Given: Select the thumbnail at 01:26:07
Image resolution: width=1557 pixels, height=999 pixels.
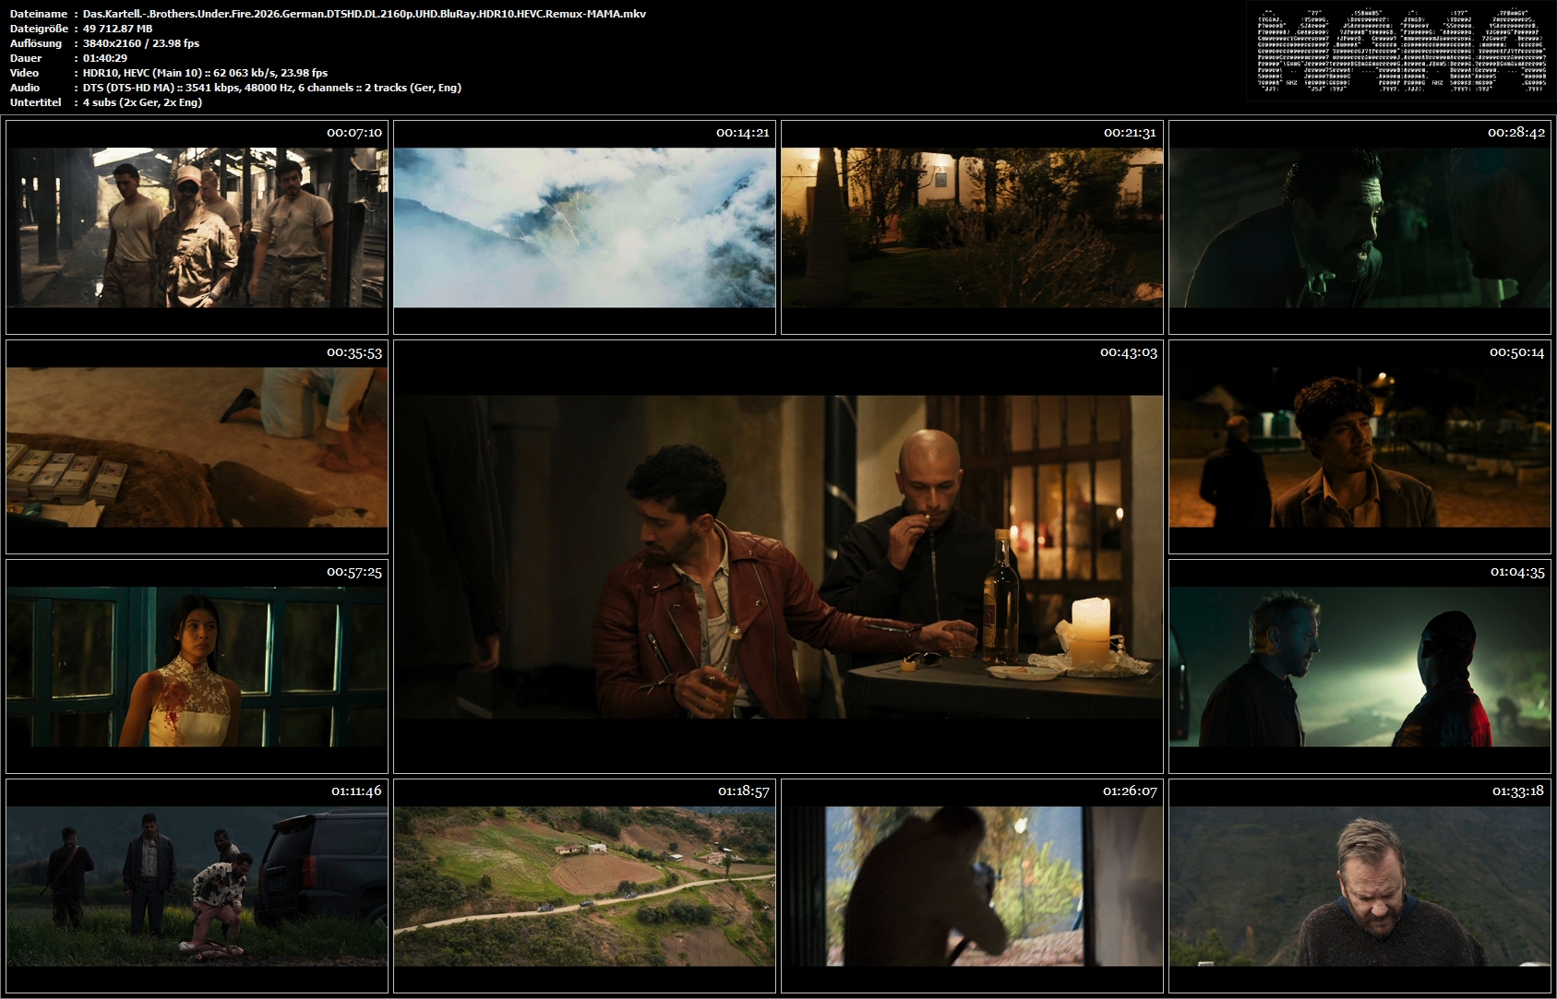Looking at the screenshot, I should [x=972, y=886].
